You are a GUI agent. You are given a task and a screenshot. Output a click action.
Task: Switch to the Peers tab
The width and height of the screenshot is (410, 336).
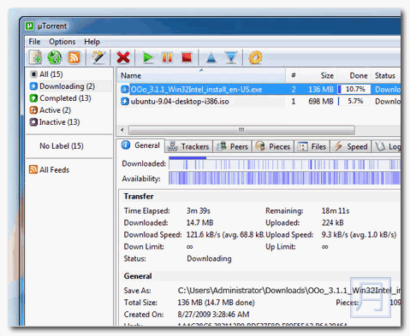(x=233, y=146)
